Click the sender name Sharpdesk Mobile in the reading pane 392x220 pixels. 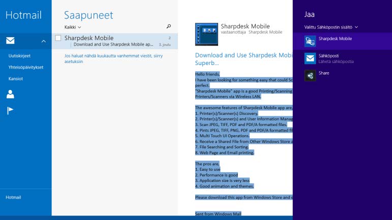pyautogui.click(x=245, y=26)
